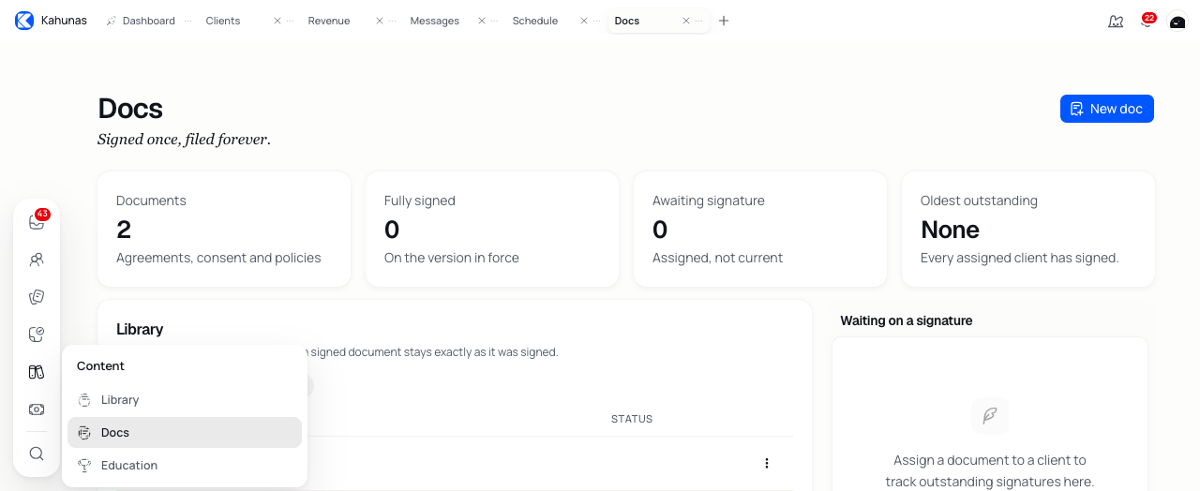The image size is (1200, 491).
Task: Click 'Signed once, filed forever.' tagline
Action: (184, 140)
